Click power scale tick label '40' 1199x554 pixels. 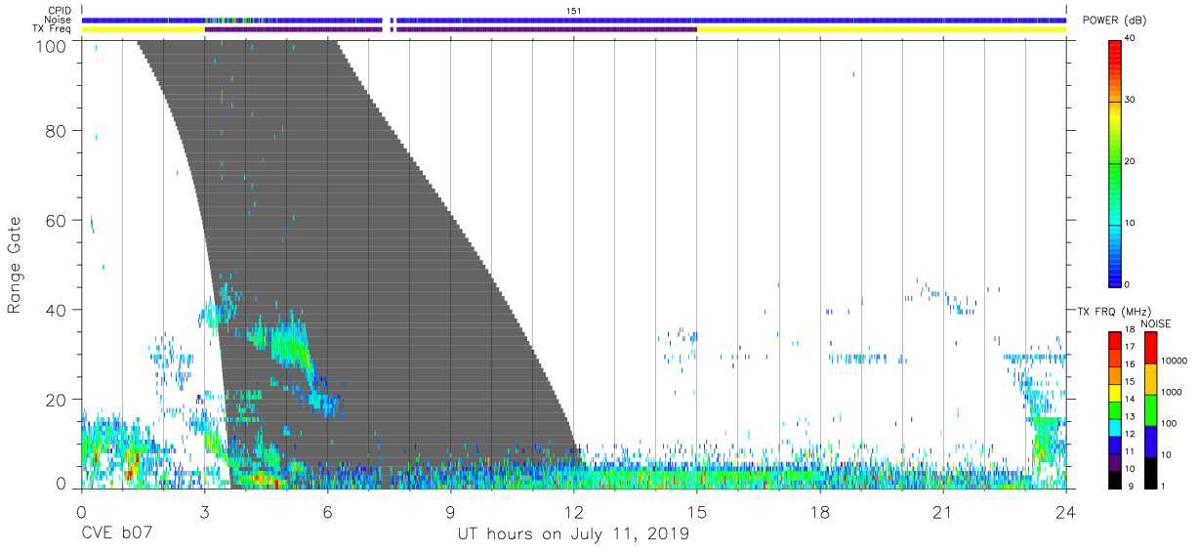pos(1131,38)
